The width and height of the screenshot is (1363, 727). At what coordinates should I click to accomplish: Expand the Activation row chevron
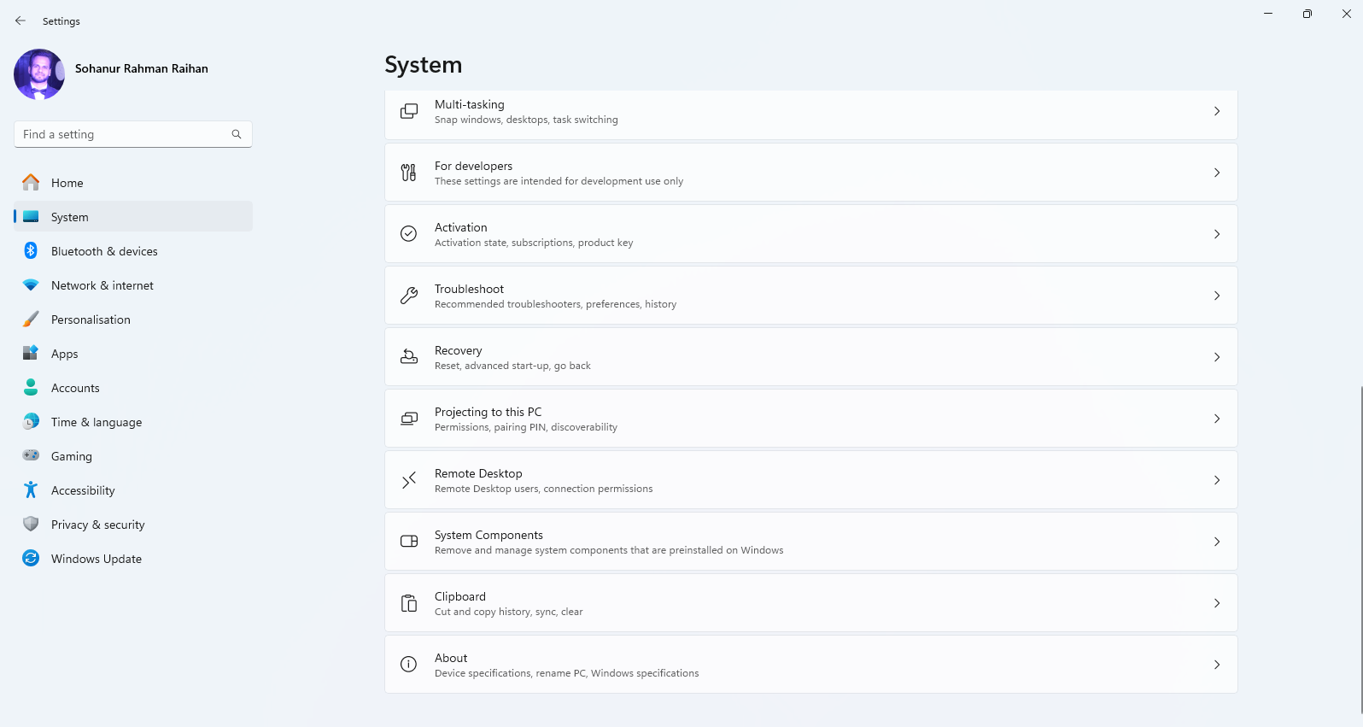click(x=1217, y=234)
